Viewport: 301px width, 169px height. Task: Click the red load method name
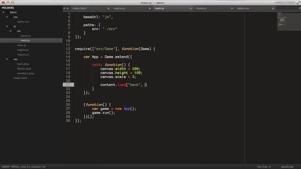tap(122, 84)
